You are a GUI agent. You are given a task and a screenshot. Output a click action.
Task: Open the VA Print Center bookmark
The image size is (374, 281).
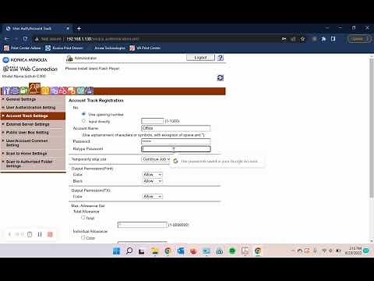click(145, 48)
